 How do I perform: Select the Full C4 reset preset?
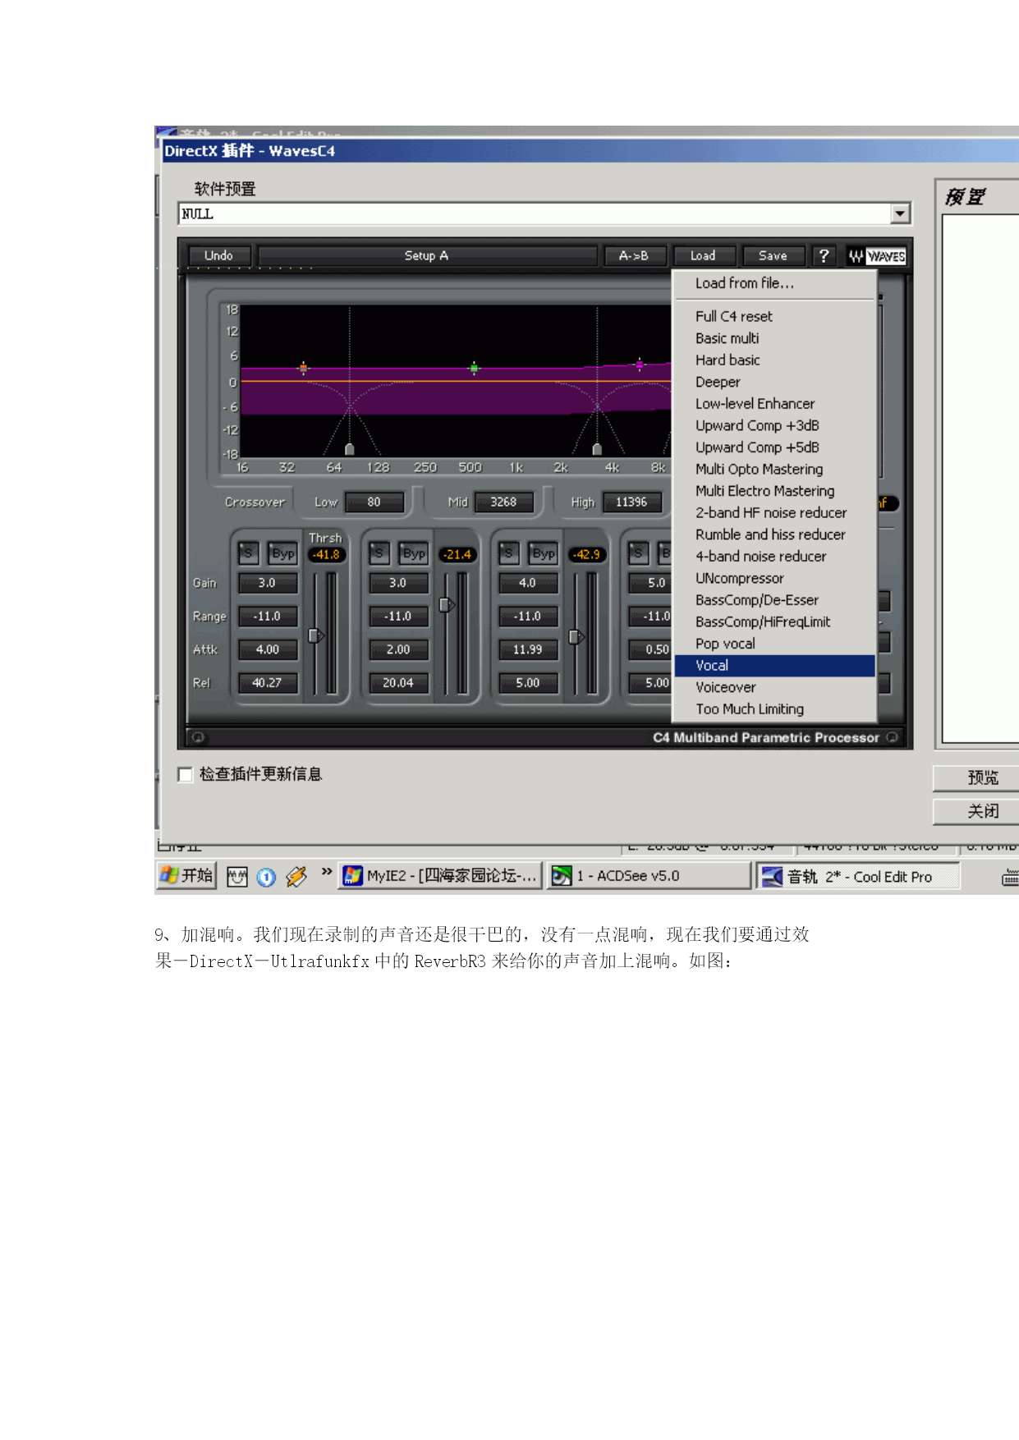click(774, 316)
